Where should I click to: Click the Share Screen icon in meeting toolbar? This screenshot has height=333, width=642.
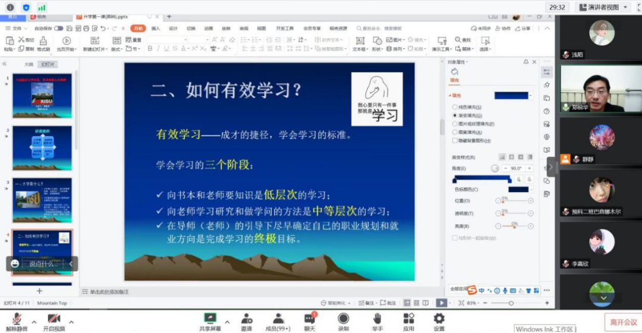coord(210,319)
